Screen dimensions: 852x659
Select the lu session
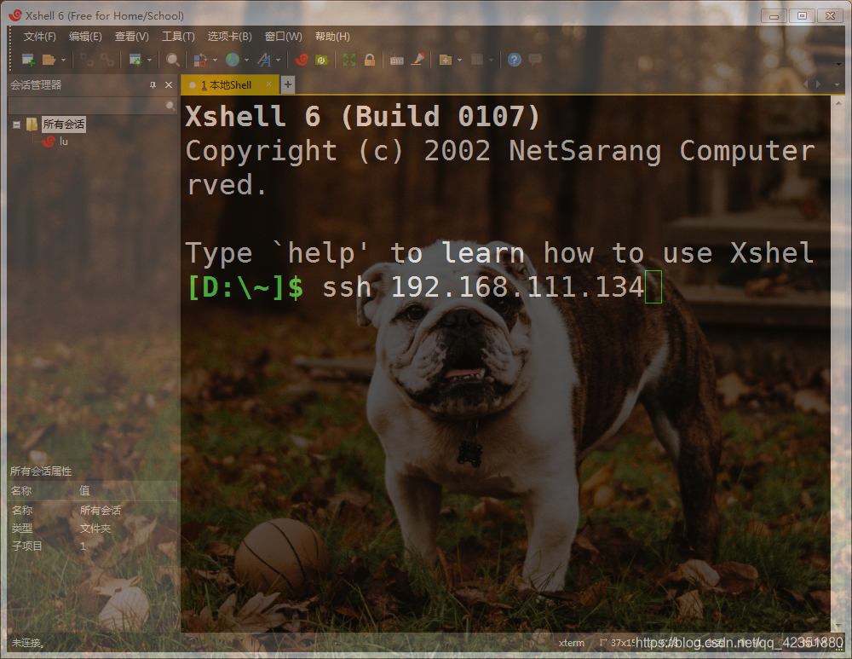64,142
